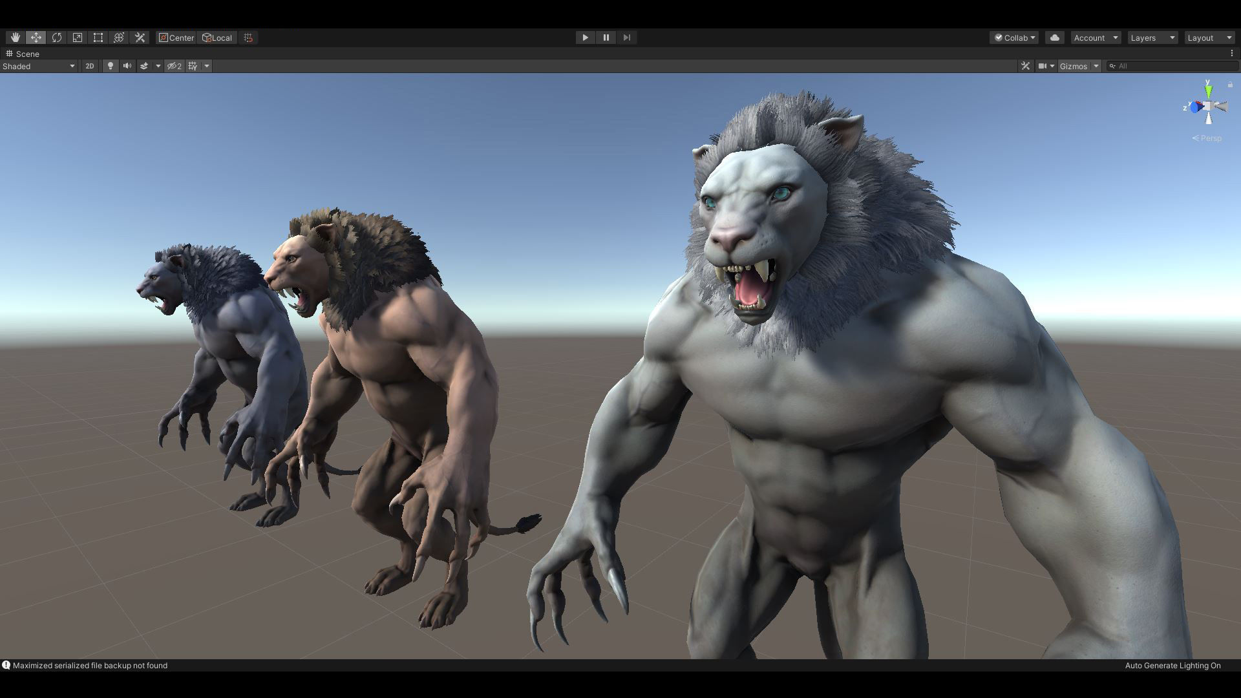The image size is (1241, 698).
Task: Select the Move tool
Action: (x=36, y=37)
